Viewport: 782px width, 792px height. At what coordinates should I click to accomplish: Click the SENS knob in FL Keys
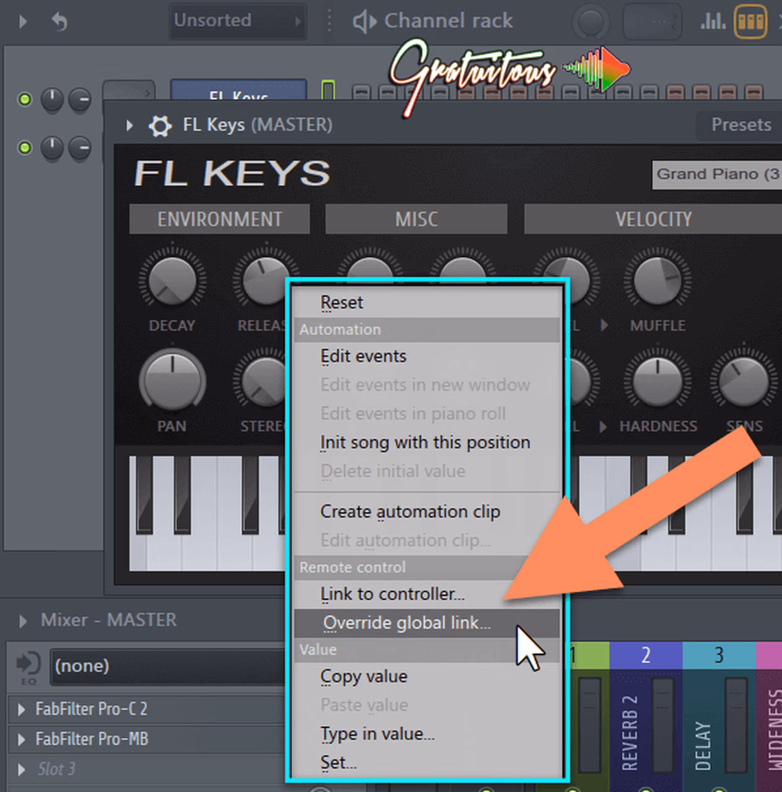(x=743, y=381)
